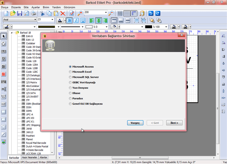Open the Dosya menu

point(5,7)
